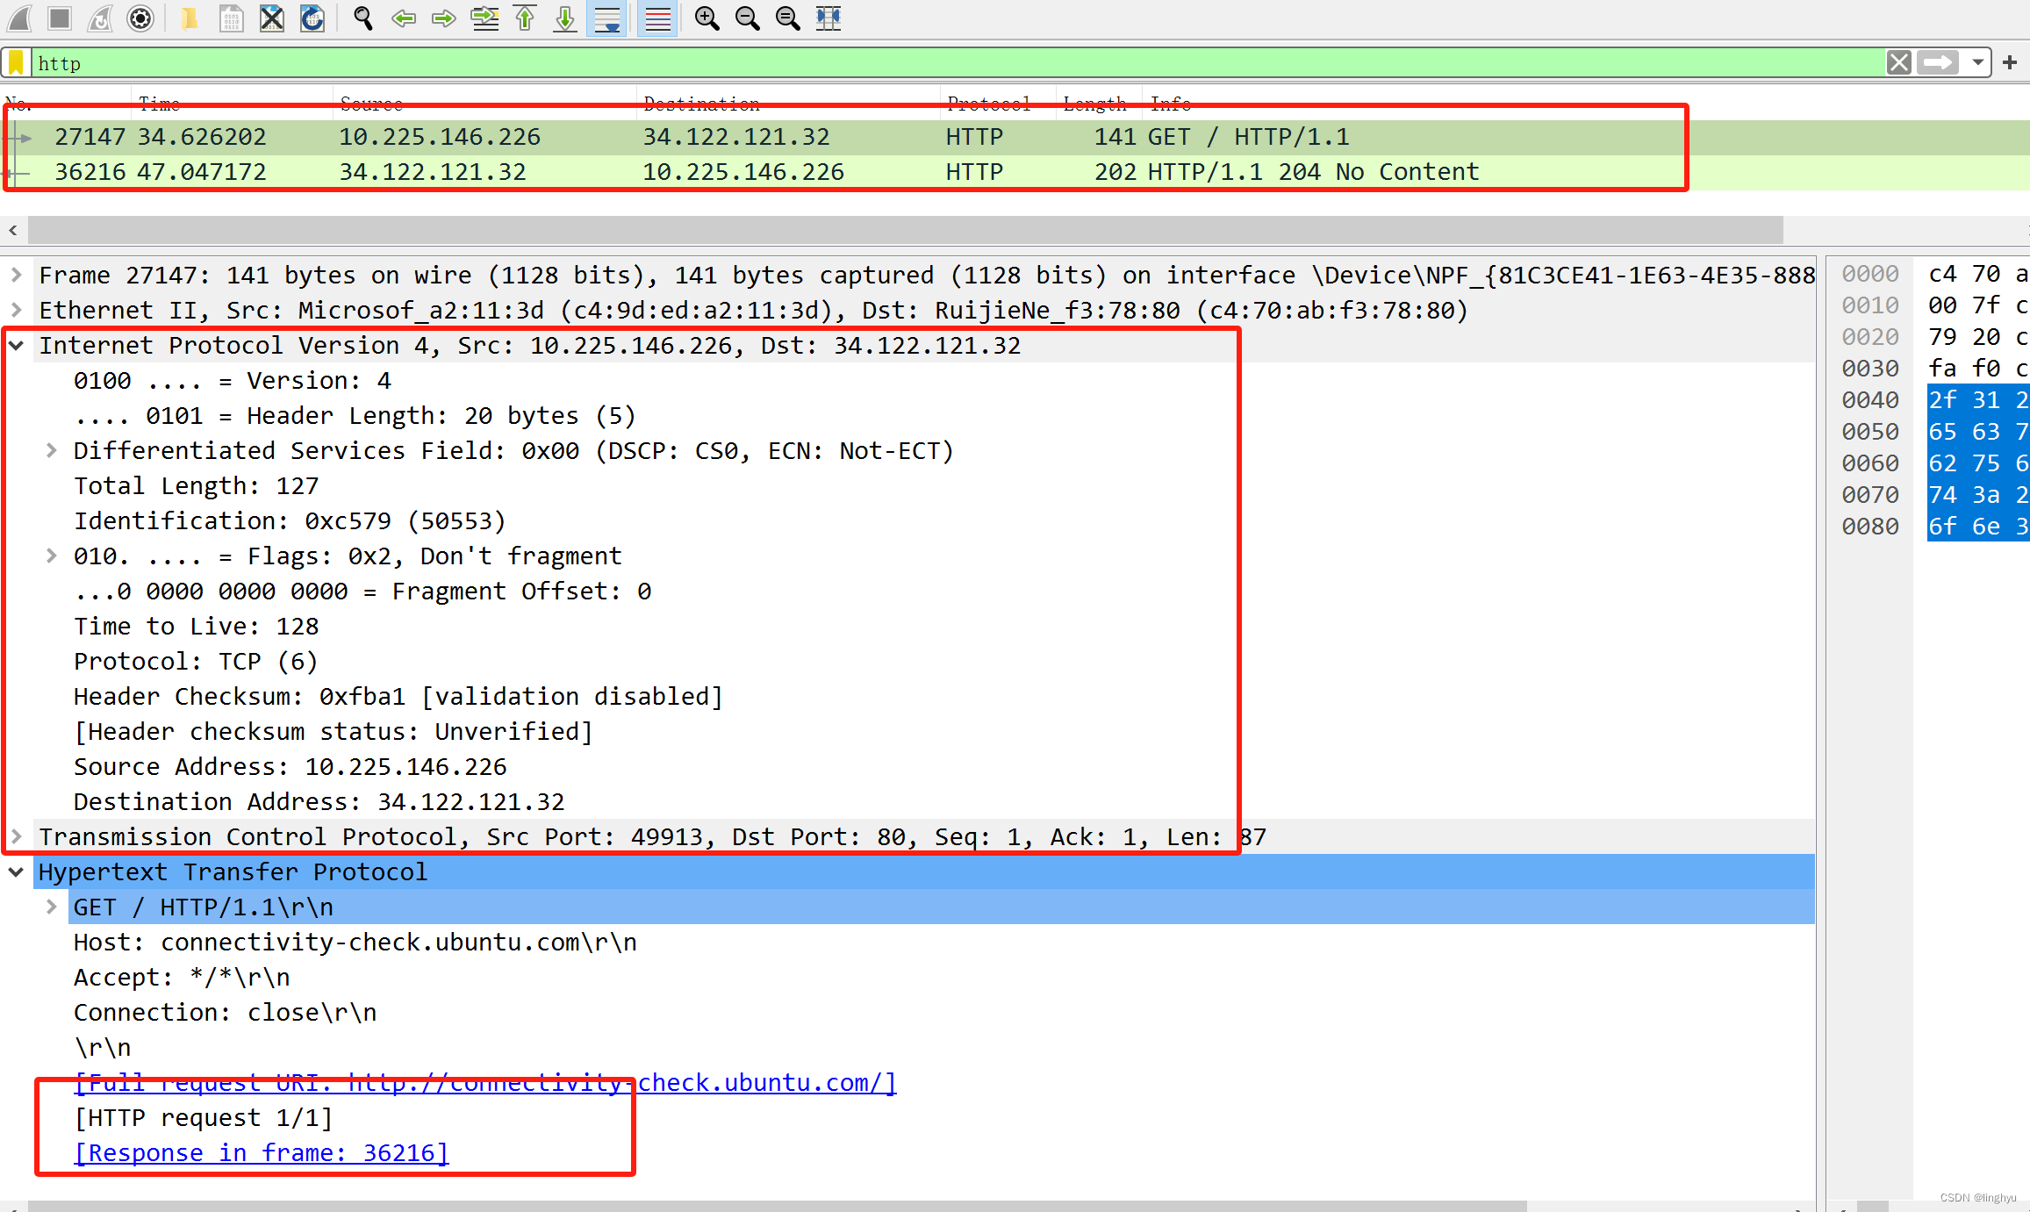Go to the first packet
The image size is (2030, 1212).
[525, 18]
